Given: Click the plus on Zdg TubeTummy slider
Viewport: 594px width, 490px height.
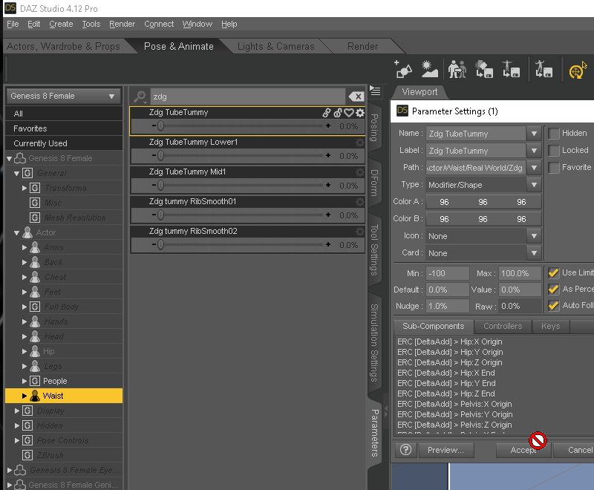Looking at the screenshot, I should tap(328, 125).
